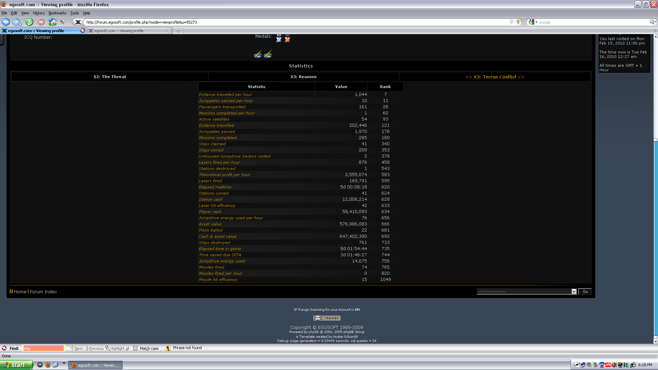Click the silver X medal icon
This screenshot has height=370, width=658.
pos(279,38)
